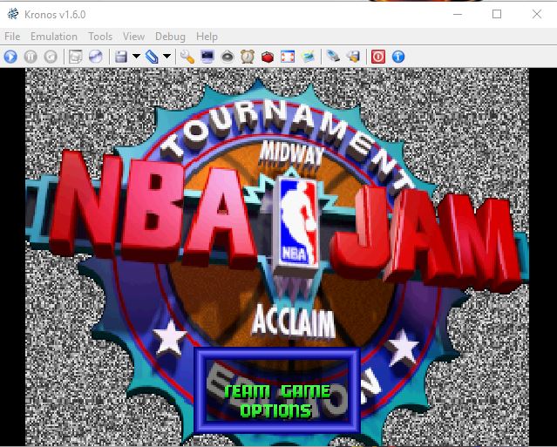Close the Kronos window

537,14
